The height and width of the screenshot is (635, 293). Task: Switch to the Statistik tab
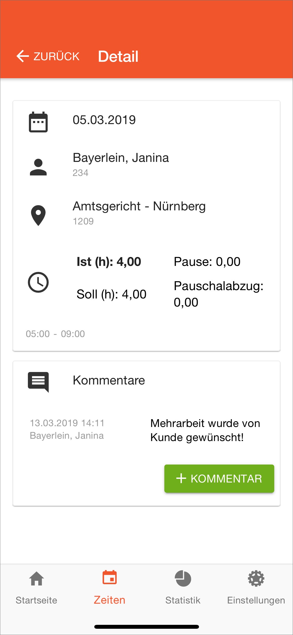click(x=183, y=600)
